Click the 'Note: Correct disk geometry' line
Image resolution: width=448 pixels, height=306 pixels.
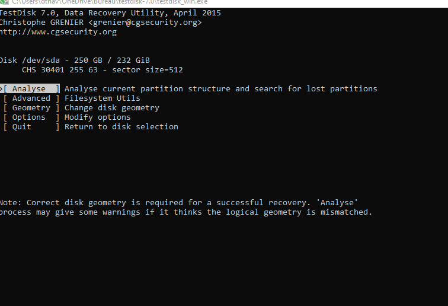click(x=178, y=203)
